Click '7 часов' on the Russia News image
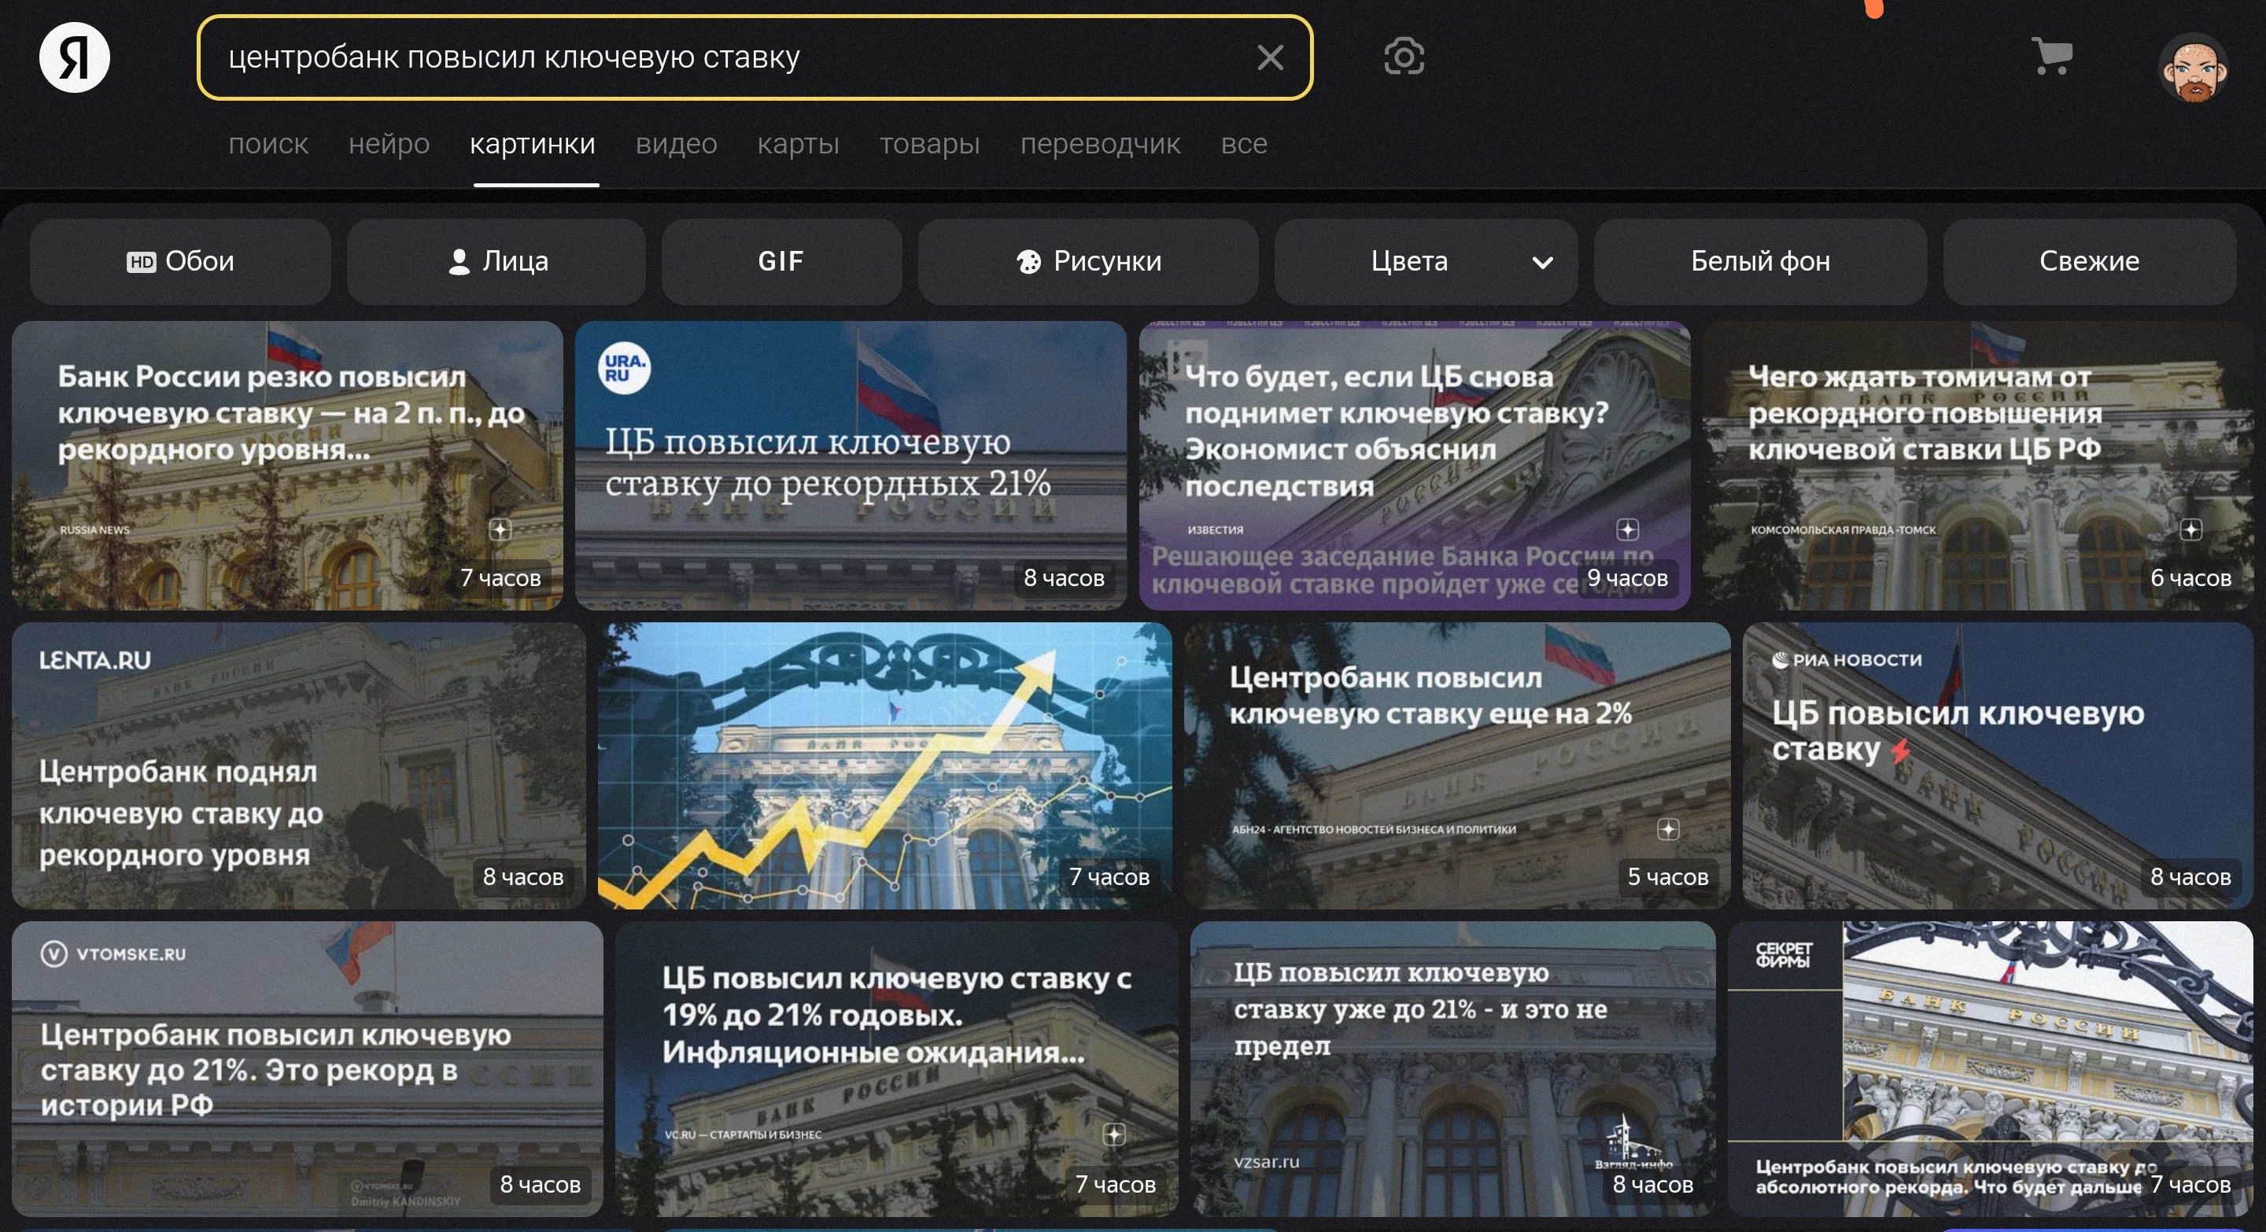This screenshot has width=2266, height=1232. pyautogui.click(x=500, y=577)
